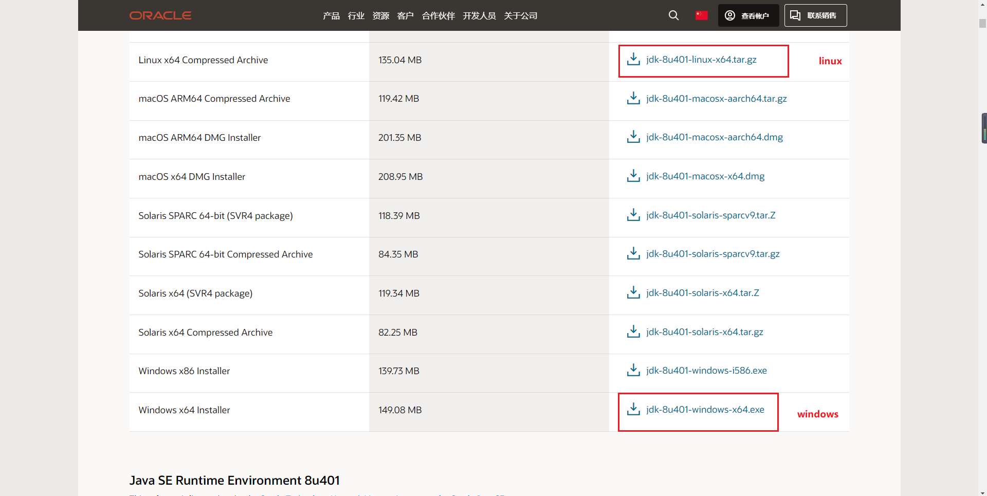The height and width of the screenshot is (496, 987).
Task: Download jdk-8u401-macosx-x64.dmg
Action: [705, 176]
